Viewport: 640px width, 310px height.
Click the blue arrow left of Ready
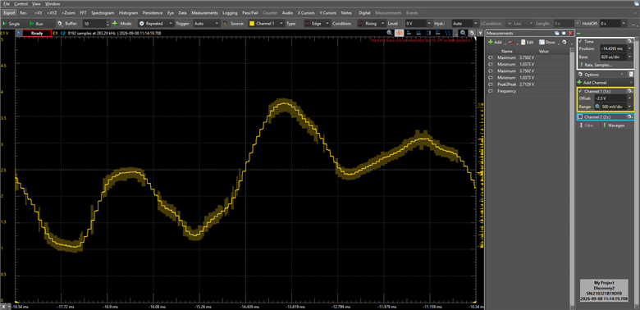17,33
